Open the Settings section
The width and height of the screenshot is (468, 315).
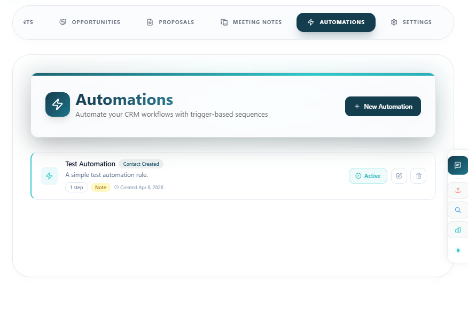point(411,22)
